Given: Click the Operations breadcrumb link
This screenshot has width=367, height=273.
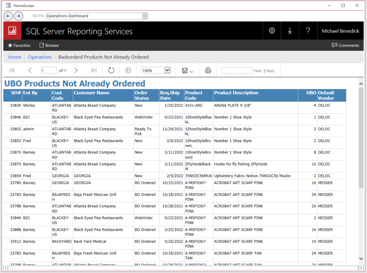Looking at the screenshot, I should coord(40,57).
